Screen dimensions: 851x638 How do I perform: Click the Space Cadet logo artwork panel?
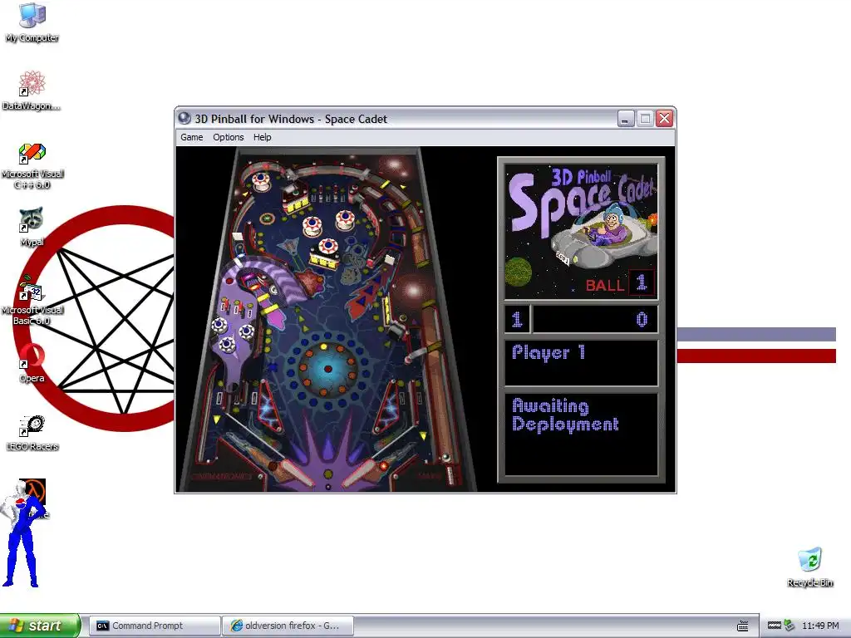pyautogui.click(x=581, y=233)
